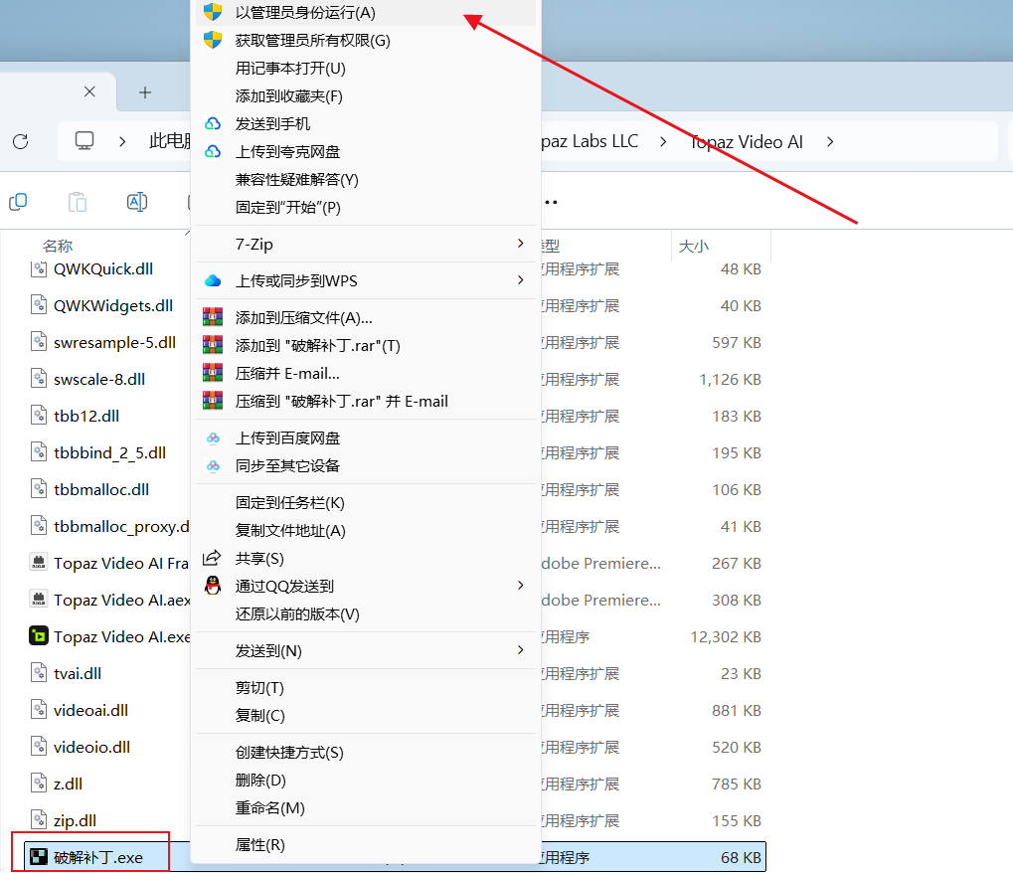
Task: Click Baidu Netdisk icon beside 上传到百度网盘
Action: pyautogui.click(x=213, y=437)
